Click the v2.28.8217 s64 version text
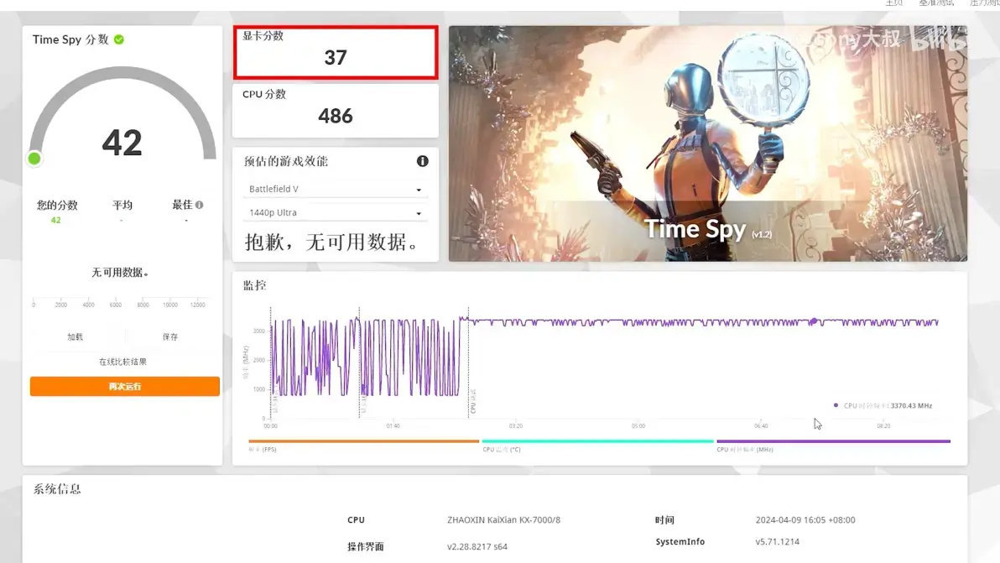This screenshot has width=1000, height=563. tap(477, 547)
